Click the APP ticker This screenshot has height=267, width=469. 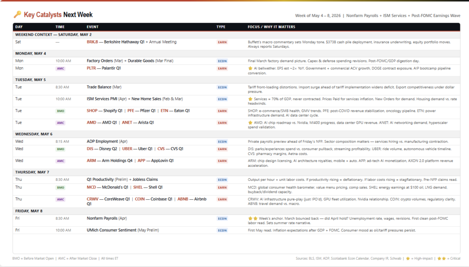pyautogui.click(x=142, y=161)
